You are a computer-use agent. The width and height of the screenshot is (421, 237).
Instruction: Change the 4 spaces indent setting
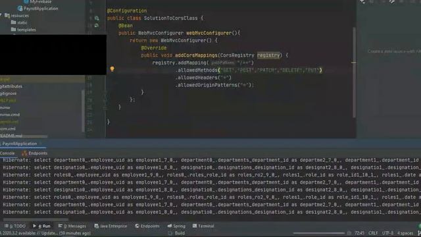tap(405, 233)
